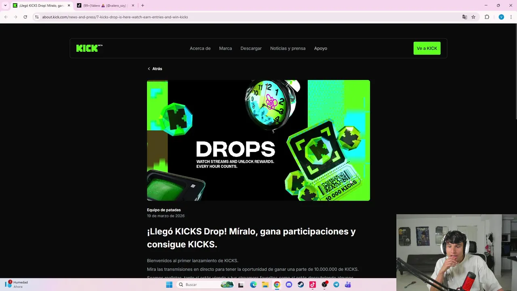Open Discord from the taskbar
517x291 pixels.
coord(289,285)
